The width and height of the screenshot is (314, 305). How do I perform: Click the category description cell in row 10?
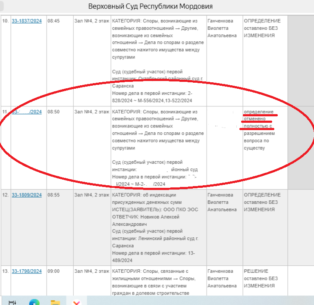pos(159,61)
